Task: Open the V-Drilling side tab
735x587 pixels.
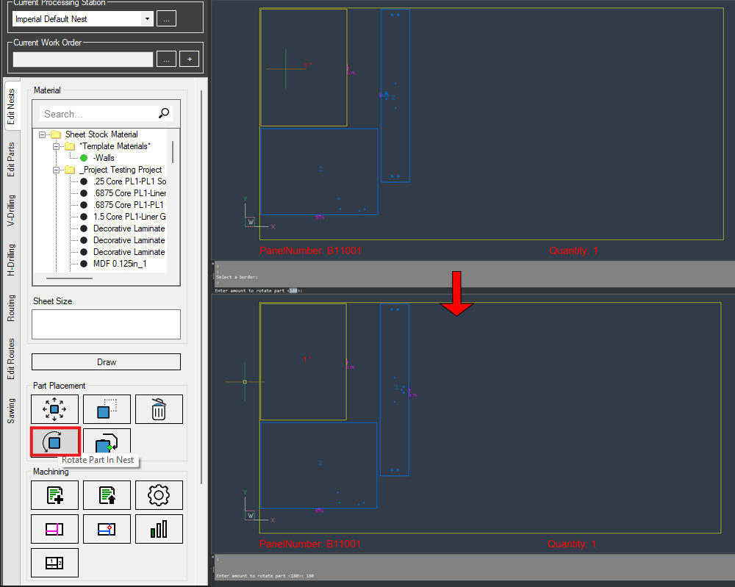Action: tap(11, 211)
